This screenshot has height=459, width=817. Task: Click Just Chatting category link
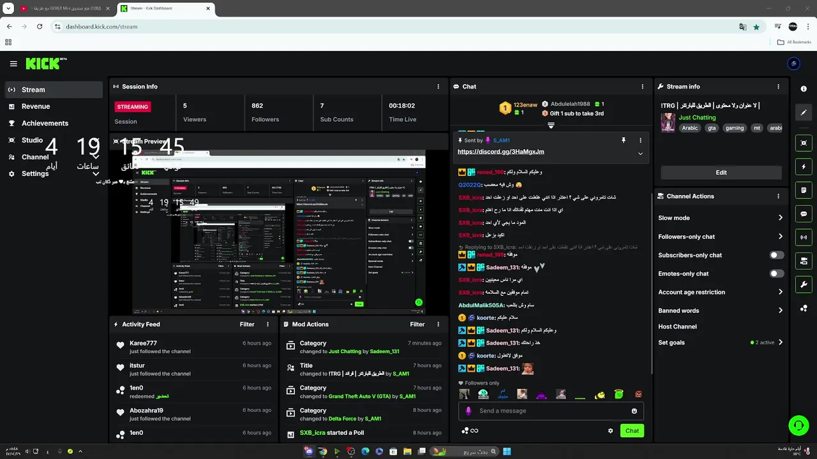click(x=697, y=117)
